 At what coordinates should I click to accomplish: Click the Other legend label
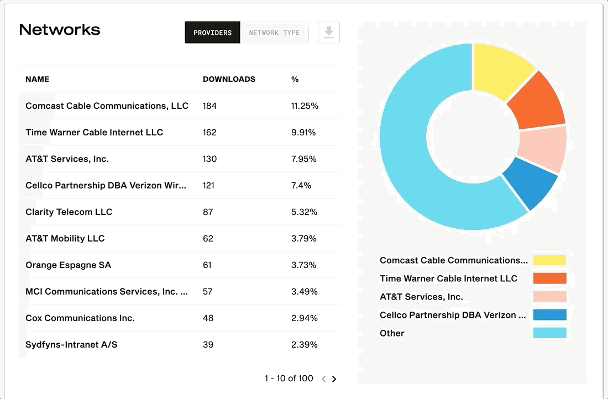point(392,333)
